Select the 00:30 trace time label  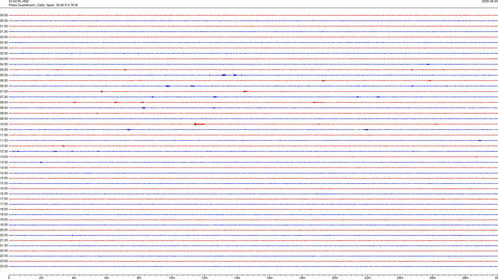[4, 21]
